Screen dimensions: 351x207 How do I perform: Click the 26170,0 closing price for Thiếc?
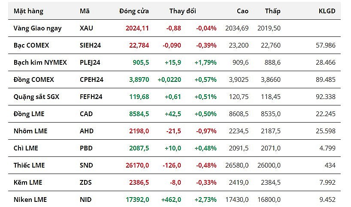137,165
